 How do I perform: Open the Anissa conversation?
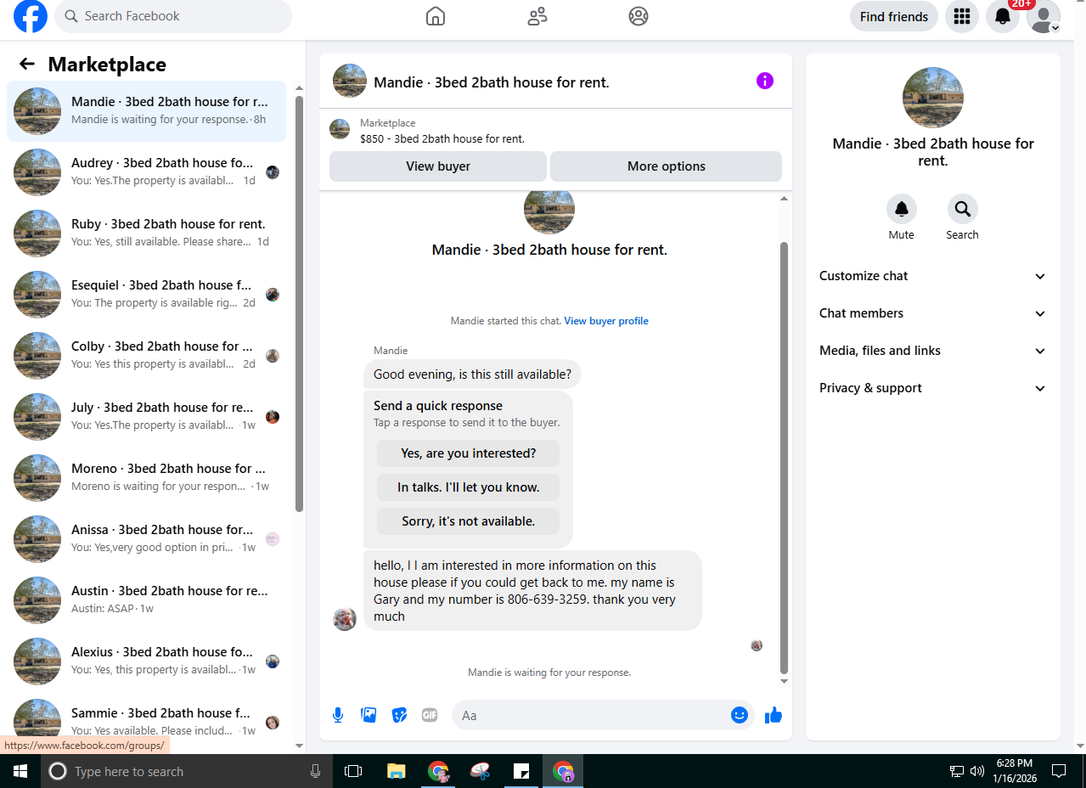tap(146, 539)
